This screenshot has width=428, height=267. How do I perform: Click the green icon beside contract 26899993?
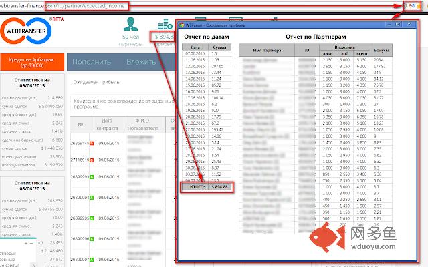coord(92,177)
